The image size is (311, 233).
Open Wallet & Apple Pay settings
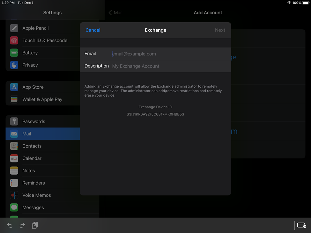coord(43,99)
